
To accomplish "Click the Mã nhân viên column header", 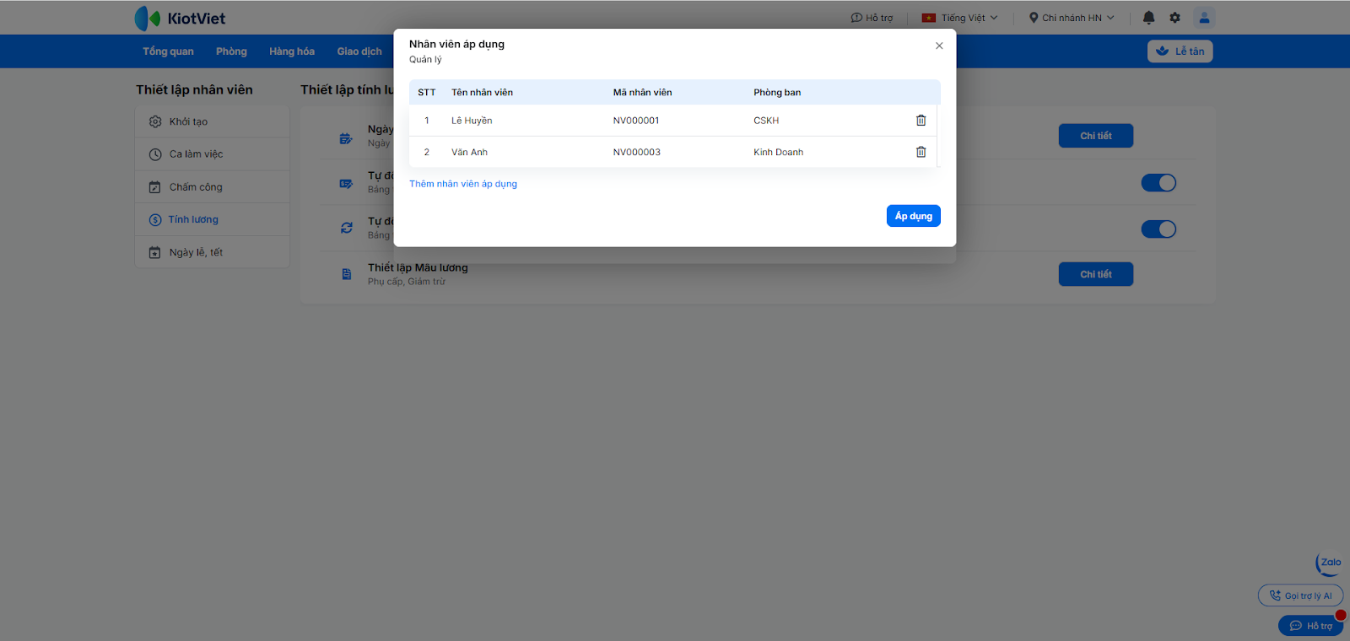I will 643,93.
